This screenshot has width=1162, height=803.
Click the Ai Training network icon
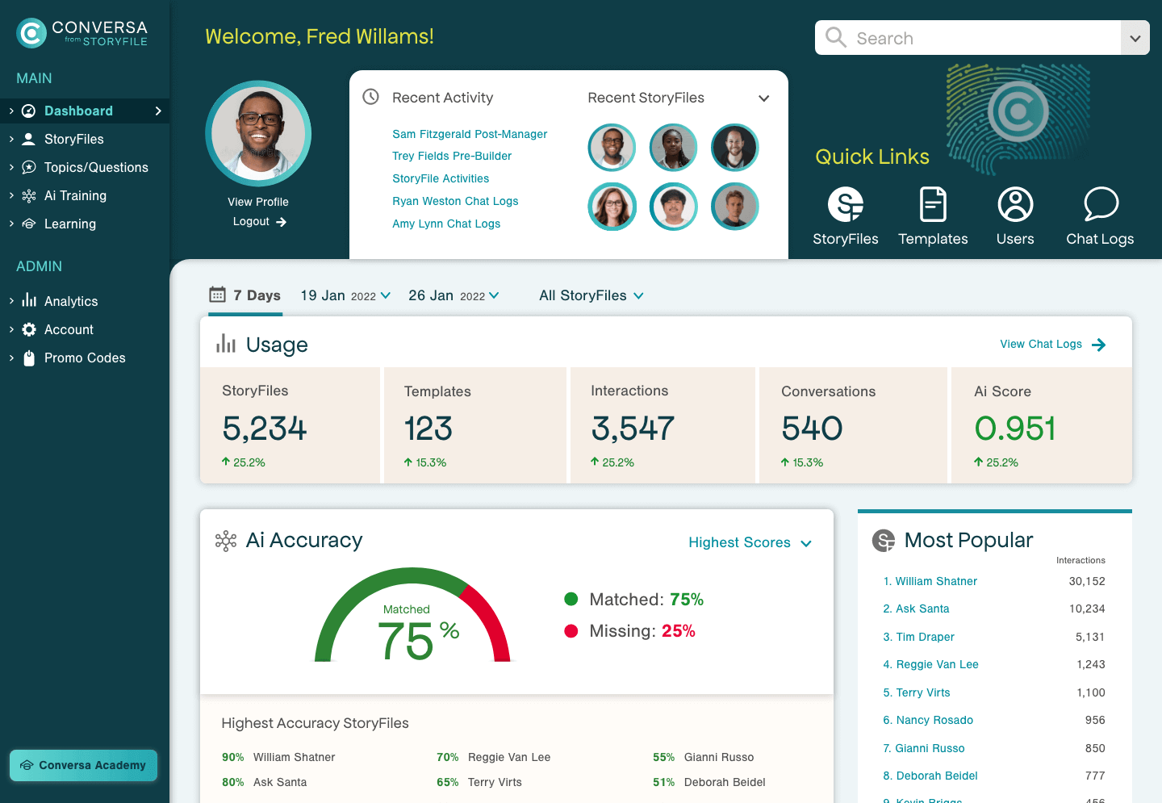(x=28, y=195)
